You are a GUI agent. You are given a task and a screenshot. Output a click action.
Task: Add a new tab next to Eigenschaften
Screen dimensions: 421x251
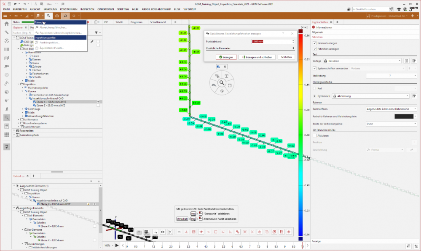click(x=337, y=22)
